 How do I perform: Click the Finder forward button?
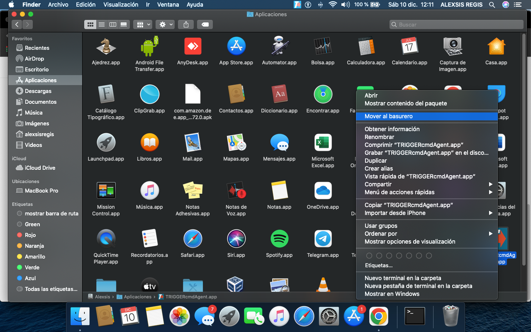pyautogui.click(x=27, y=24)
